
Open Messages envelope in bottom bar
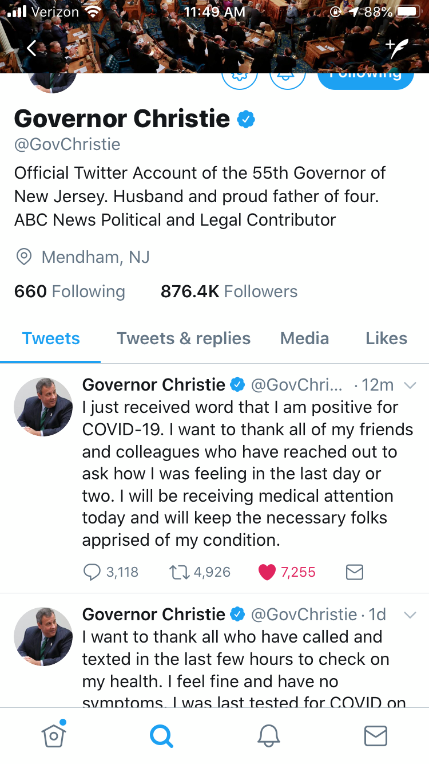(376, 735)
